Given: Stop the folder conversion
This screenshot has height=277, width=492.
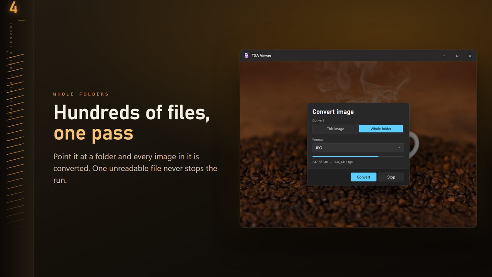Looking at the screenshot, I should point(391,177).
